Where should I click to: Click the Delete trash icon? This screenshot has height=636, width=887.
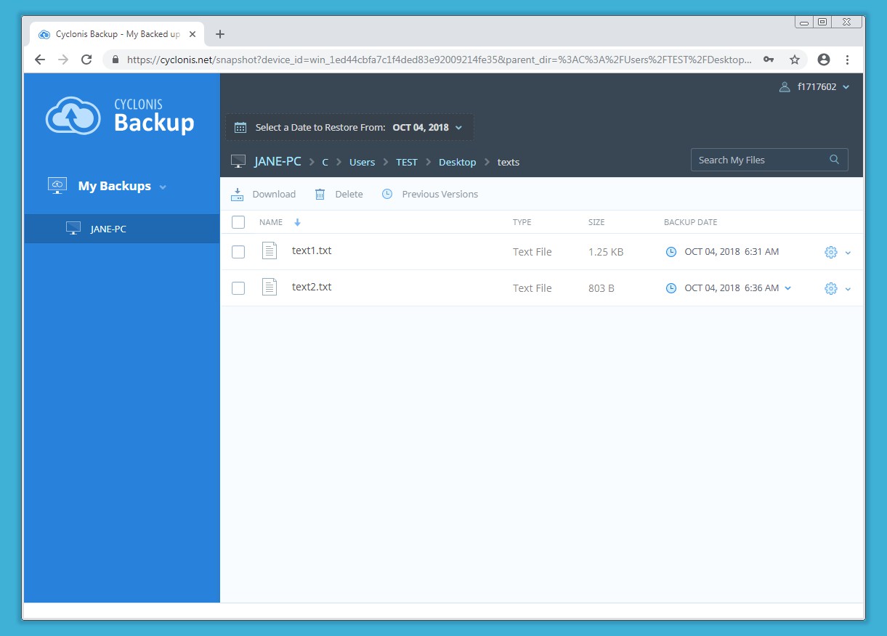(x=320, y=194)
